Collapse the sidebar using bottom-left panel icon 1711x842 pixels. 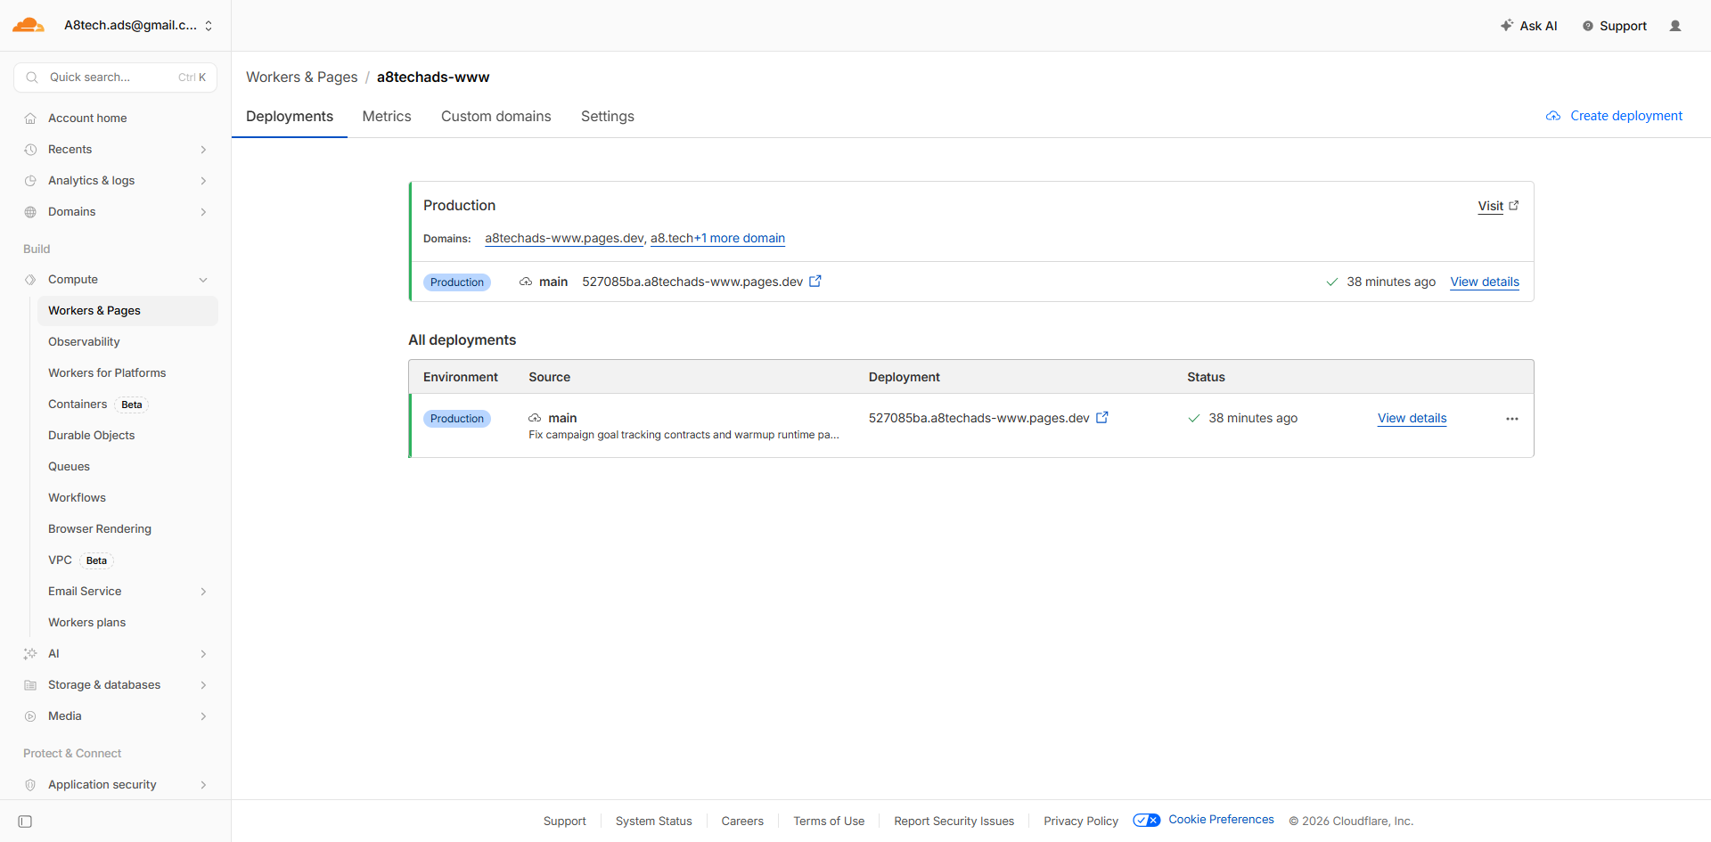(25, 822)
